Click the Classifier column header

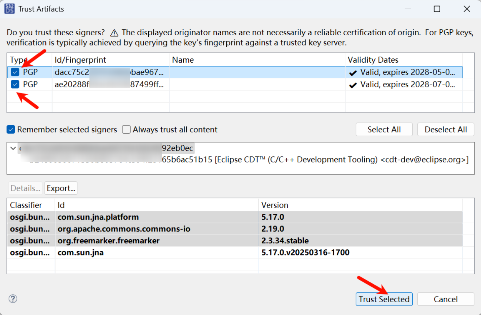coord(31,205)
